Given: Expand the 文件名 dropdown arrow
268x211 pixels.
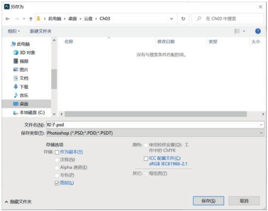Looking at the screenshot, I should (261, 125).
